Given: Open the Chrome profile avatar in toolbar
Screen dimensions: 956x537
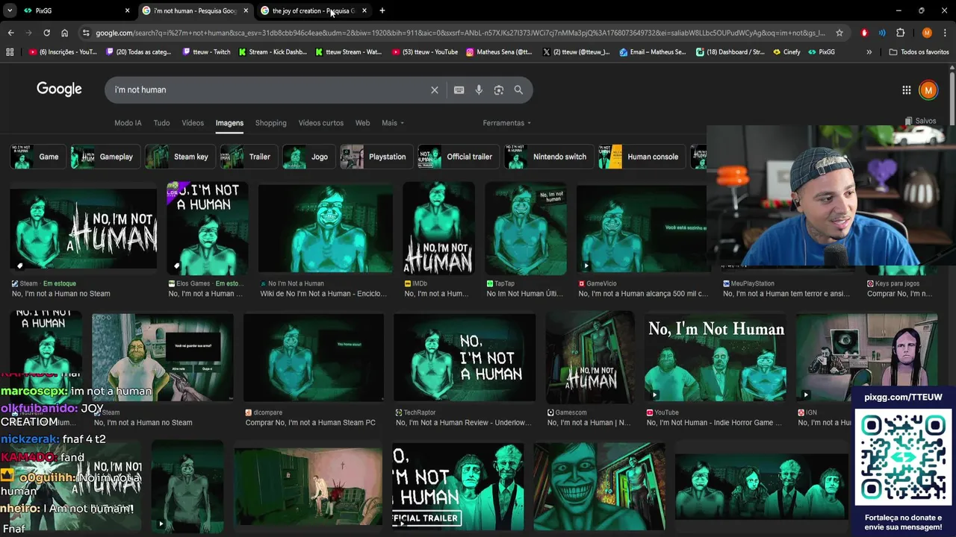Looking at the screenshot, I should (927, 33).
